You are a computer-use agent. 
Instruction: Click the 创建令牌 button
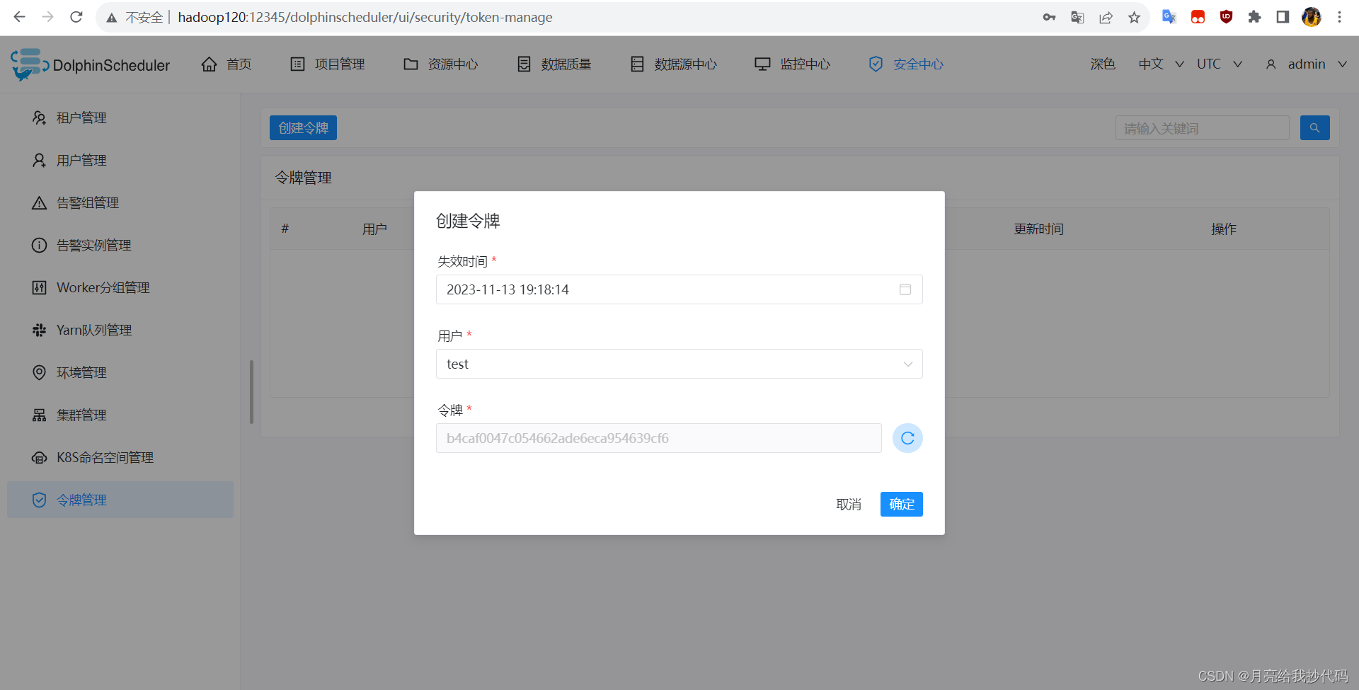tap(303, 128)
